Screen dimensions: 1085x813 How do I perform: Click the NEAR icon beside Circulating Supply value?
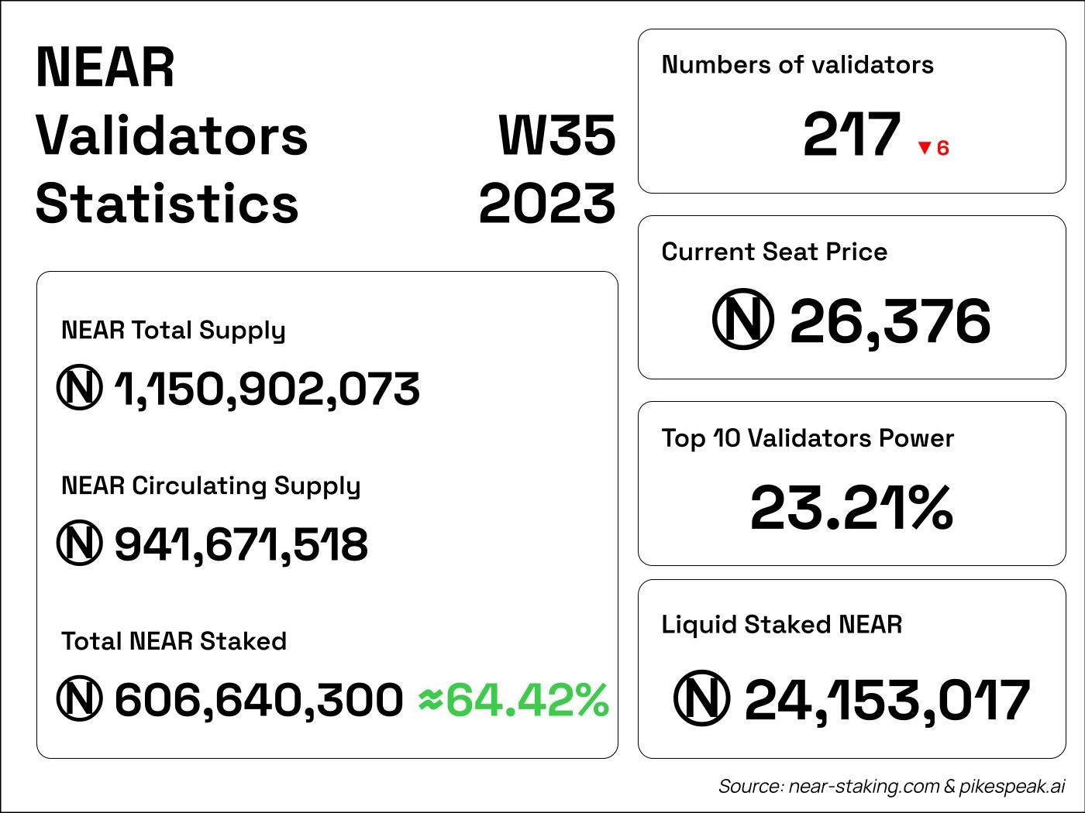click(79, 544)
